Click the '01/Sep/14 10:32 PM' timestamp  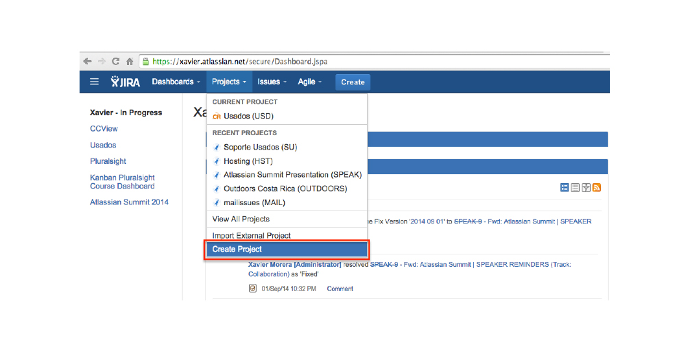coord(289,289)
